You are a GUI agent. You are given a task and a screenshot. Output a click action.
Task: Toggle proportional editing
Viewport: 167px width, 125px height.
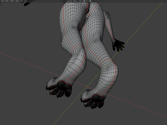pos(90,1)
